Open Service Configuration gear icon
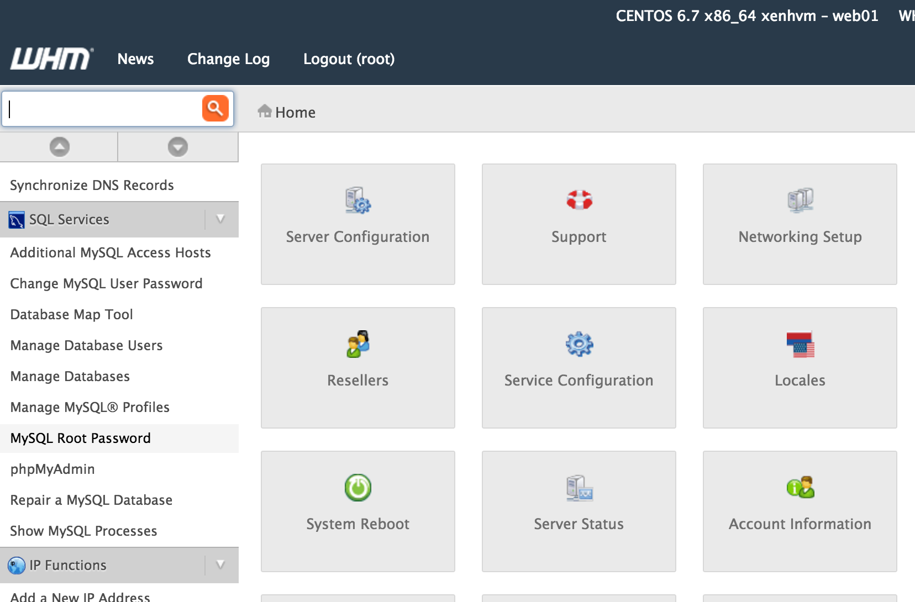Viewport: 915px width, 602px height. coord(579,344)
